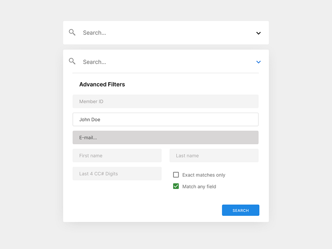Screen dimensions: 332x249
Task: Click the highlighted E-mail input field
Action: (165, 137)
